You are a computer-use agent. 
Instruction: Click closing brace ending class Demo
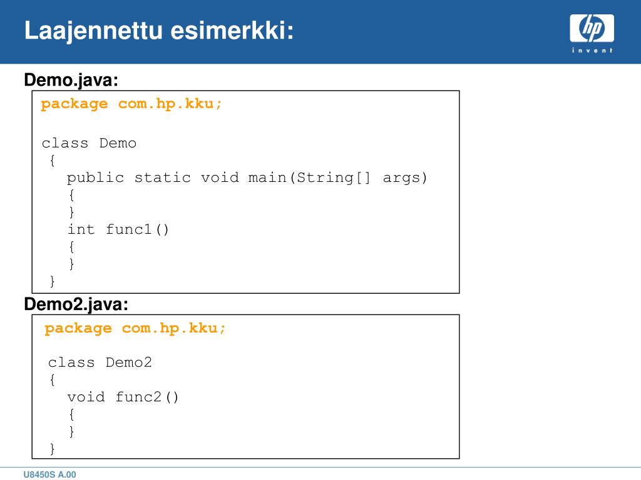tap(52, 281)
